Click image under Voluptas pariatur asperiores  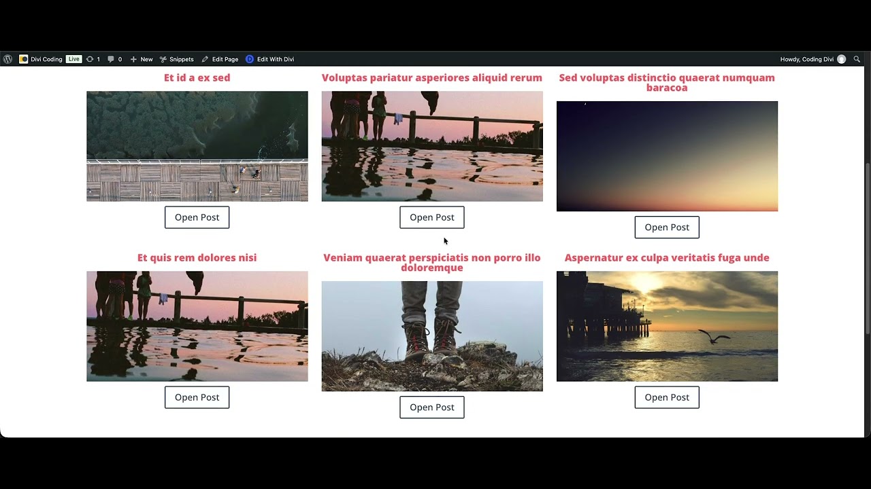click(x=432, y=146)
